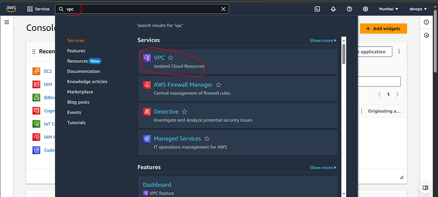Filter results by Tutorials
Viewport: 438px width, 197px height.
click(76, 123)
